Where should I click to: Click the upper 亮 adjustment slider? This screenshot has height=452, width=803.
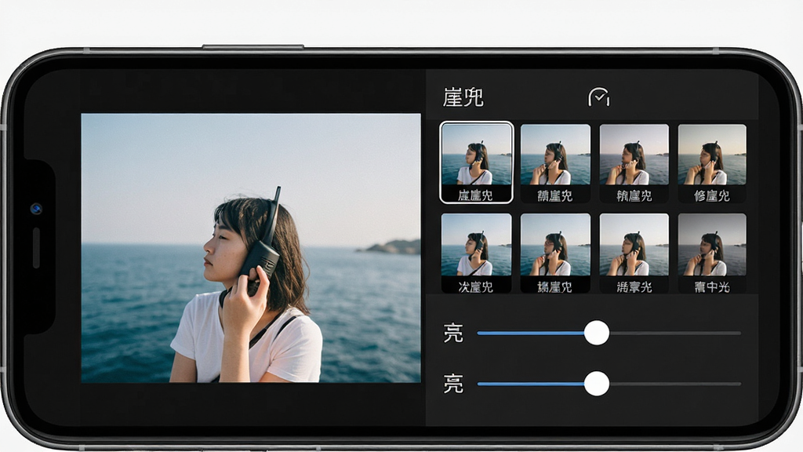[x=609, y=333]
